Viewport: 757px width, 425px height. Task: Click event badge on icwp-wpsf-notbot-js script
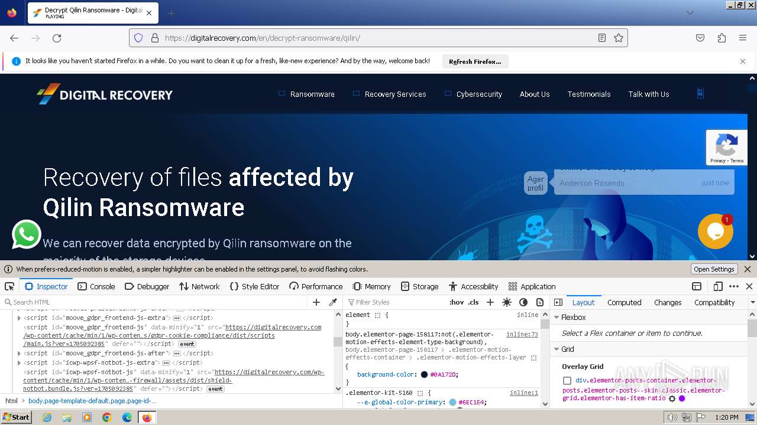[x=215, y=389]
